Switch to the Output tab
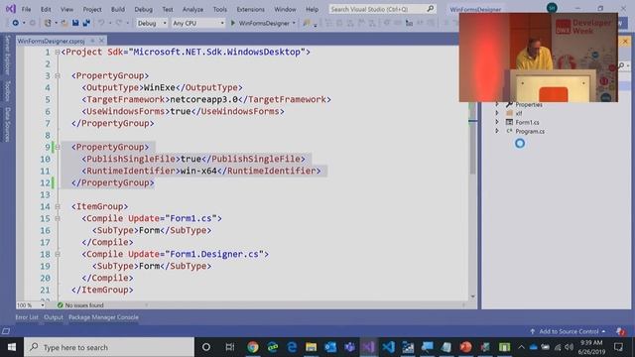Viewport: 635px width, 357px height. tap(54, 317)
